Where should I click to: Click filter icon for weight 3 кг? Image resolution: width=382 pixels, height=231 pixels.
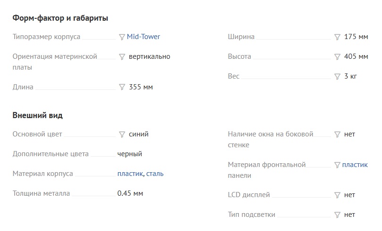tap(337, 76)
